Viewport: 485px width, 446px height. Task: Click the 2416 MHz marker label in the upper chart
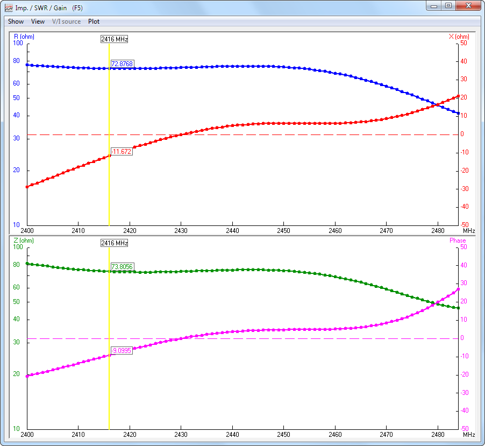pos(114,39)
